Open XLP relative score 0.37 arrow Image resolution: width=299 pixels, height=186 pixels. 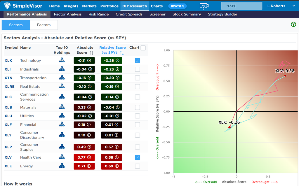click(117, 147)
